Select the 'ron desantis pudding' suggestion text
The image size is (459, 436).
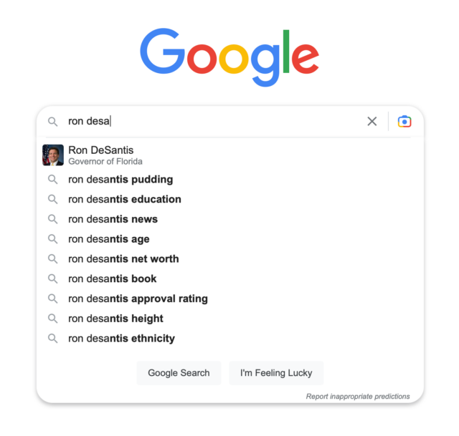120,180
